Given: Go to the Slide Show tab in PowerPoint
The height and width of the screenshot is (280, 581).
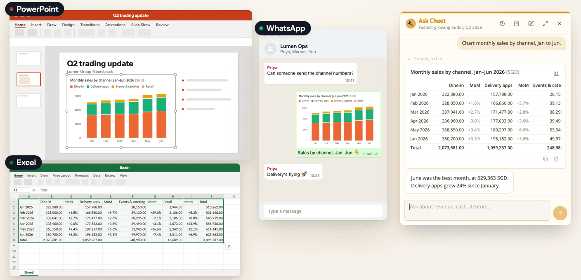Looking at the screenshot, I should click(141, 25).
